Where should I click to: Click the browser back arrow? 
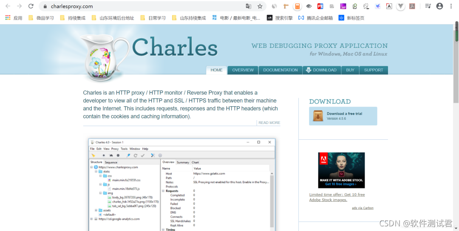click(x=8, y=6)
